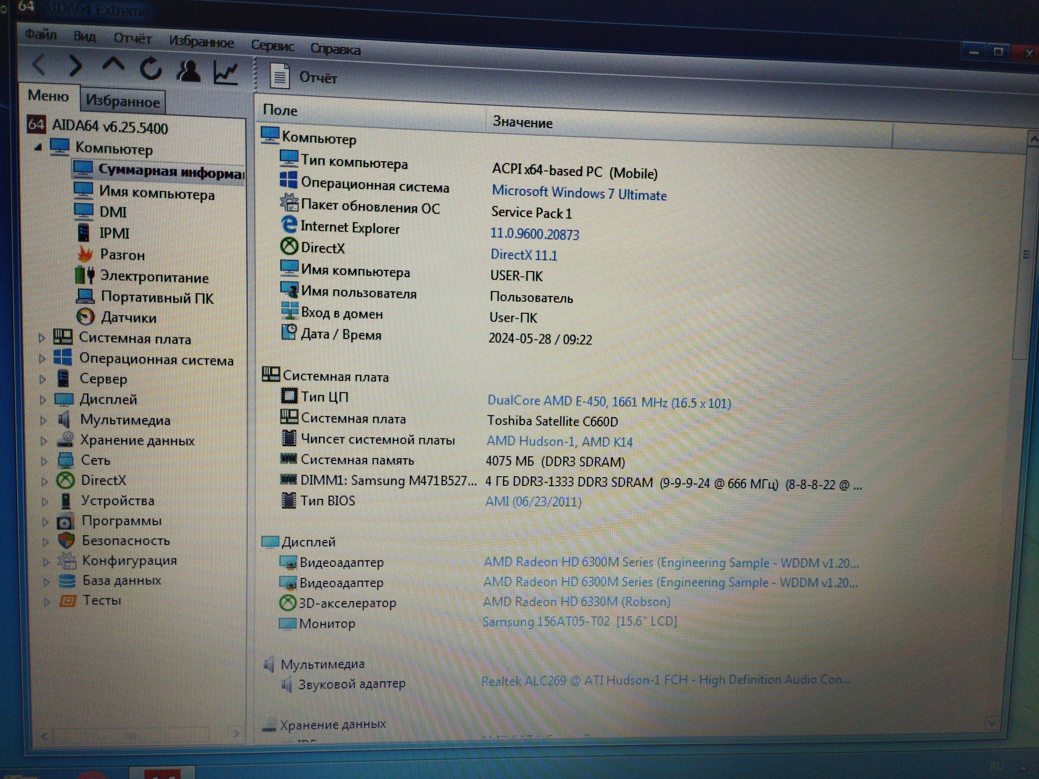The width and height of the screenshot is (1039, 779).
Task: Open the Избранное menu in menu bar
Action: 201,42
